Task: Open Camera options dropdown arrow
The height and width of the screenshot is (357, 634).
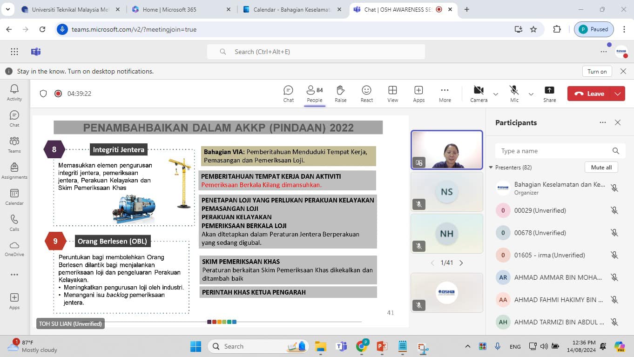Action: (x=496, y=94)
